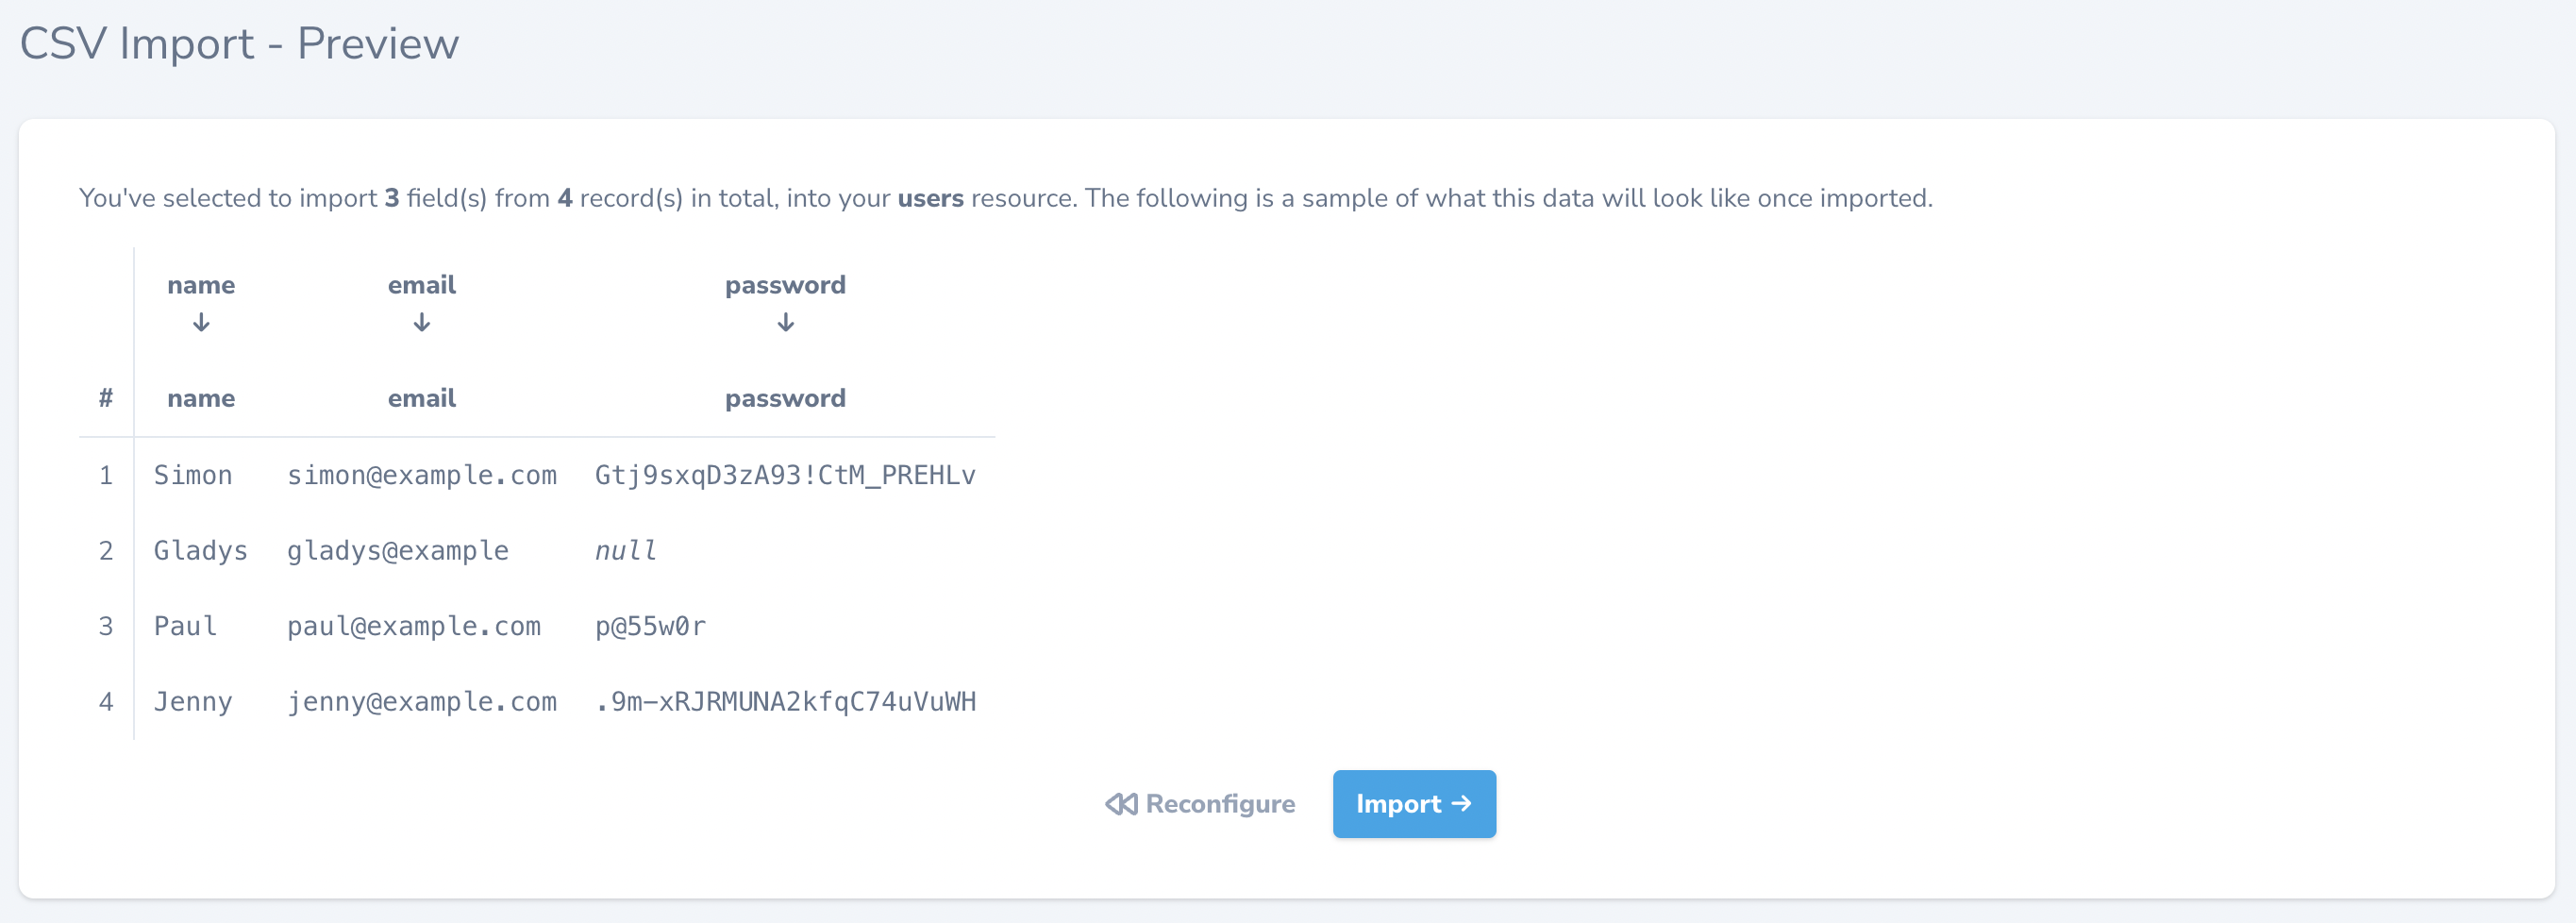
Task: Click the target name field header
Action: pyautogui.click(x=201, y=398)
